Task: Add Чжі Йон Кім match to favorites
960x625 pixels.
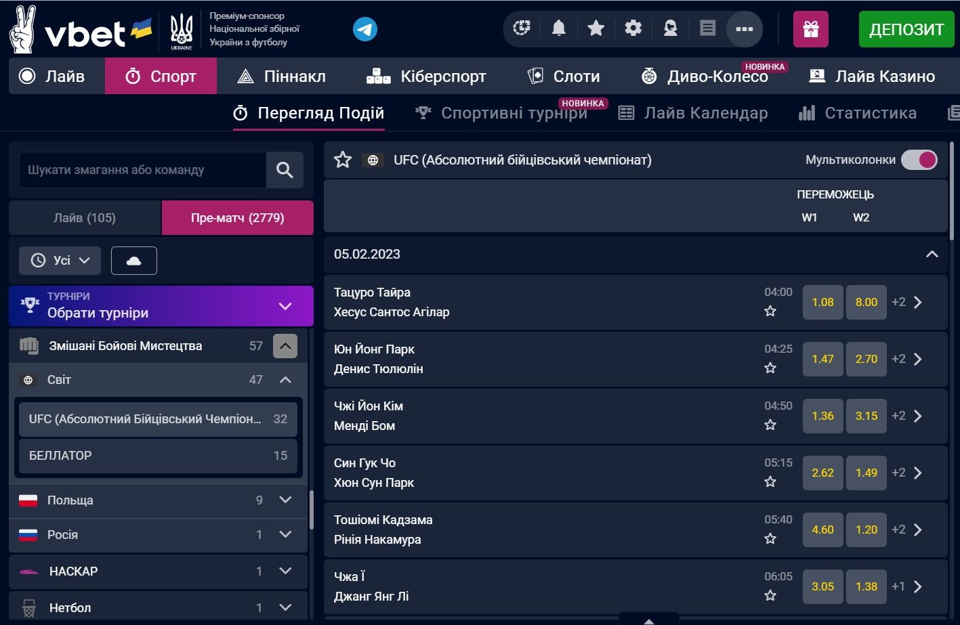Action: tap(770, 425)
